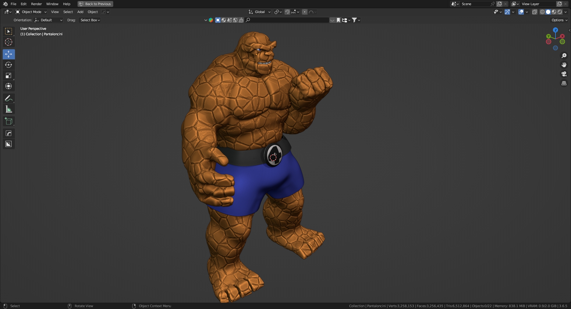The width and height of the screenshot is (571, 309).
Task: Select the highlighted blue square filter icon
Action: point(218,20)
